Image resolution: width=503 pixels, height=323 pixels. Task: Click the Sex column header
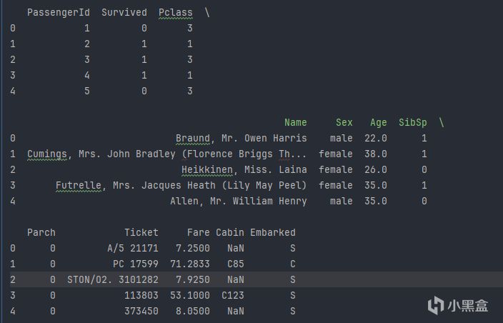(344, 122)
